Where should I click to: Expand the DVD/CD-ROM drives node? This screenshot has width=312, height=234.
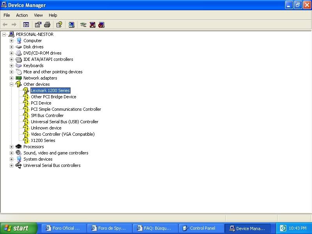12,53
